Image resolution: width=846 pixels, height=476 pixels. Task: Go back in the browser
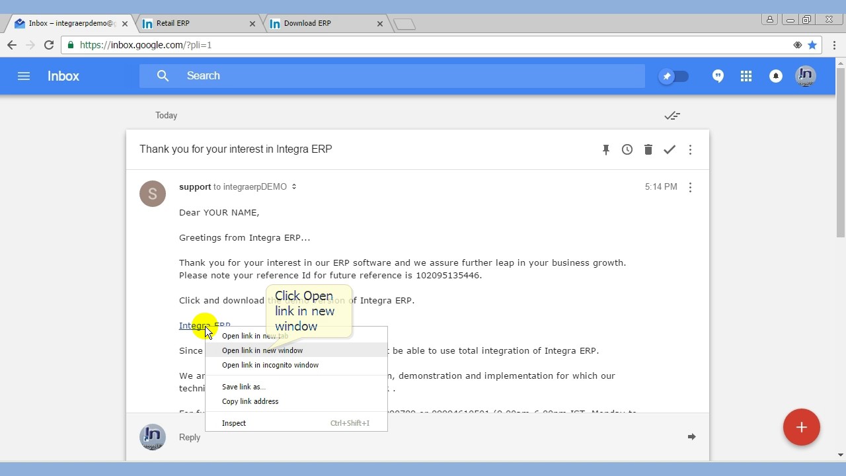pyautogui.click(x=11, y=45)
